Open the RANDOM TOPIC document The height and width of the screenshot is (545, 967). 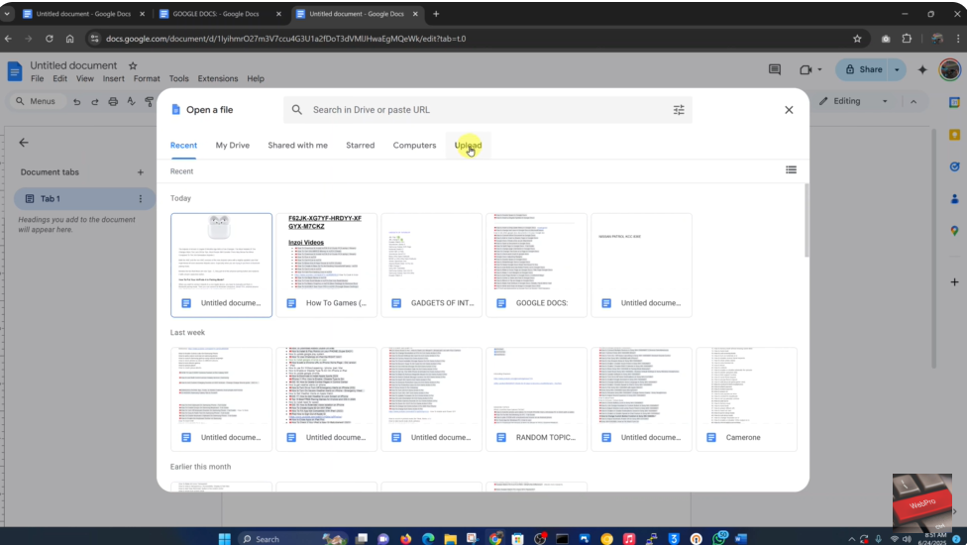(537, 399)
